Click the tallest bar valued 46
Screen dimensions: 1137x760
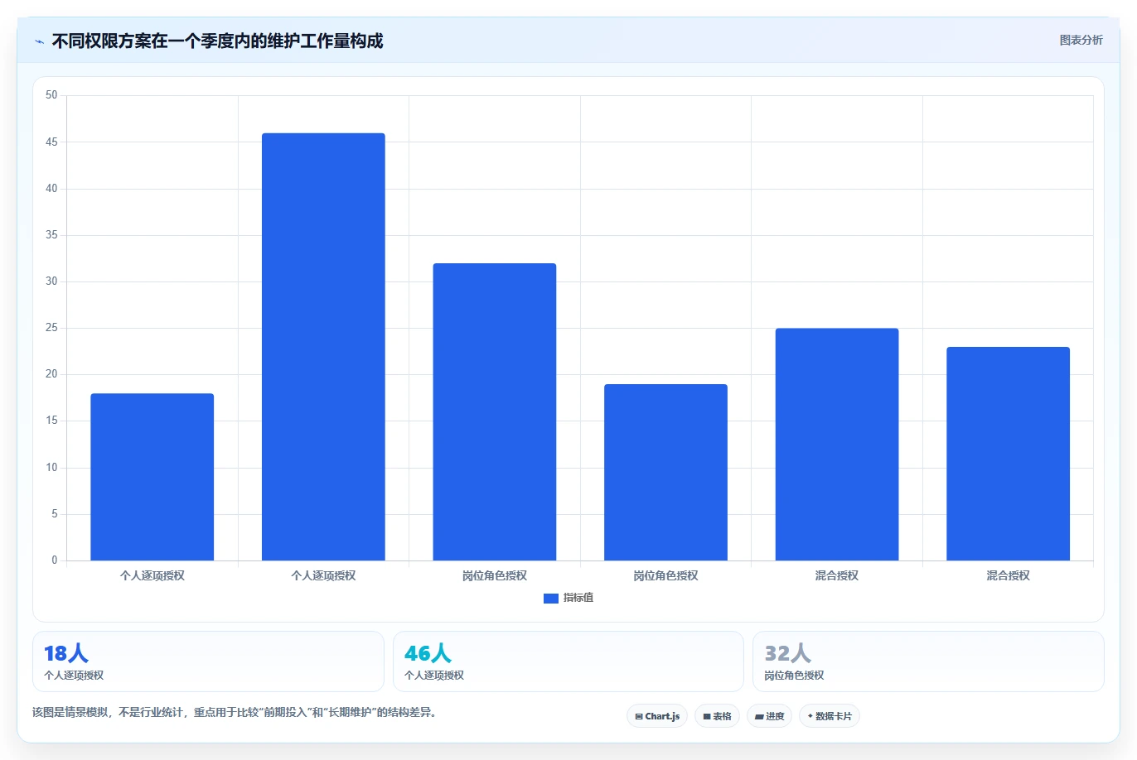coord(323,347)
